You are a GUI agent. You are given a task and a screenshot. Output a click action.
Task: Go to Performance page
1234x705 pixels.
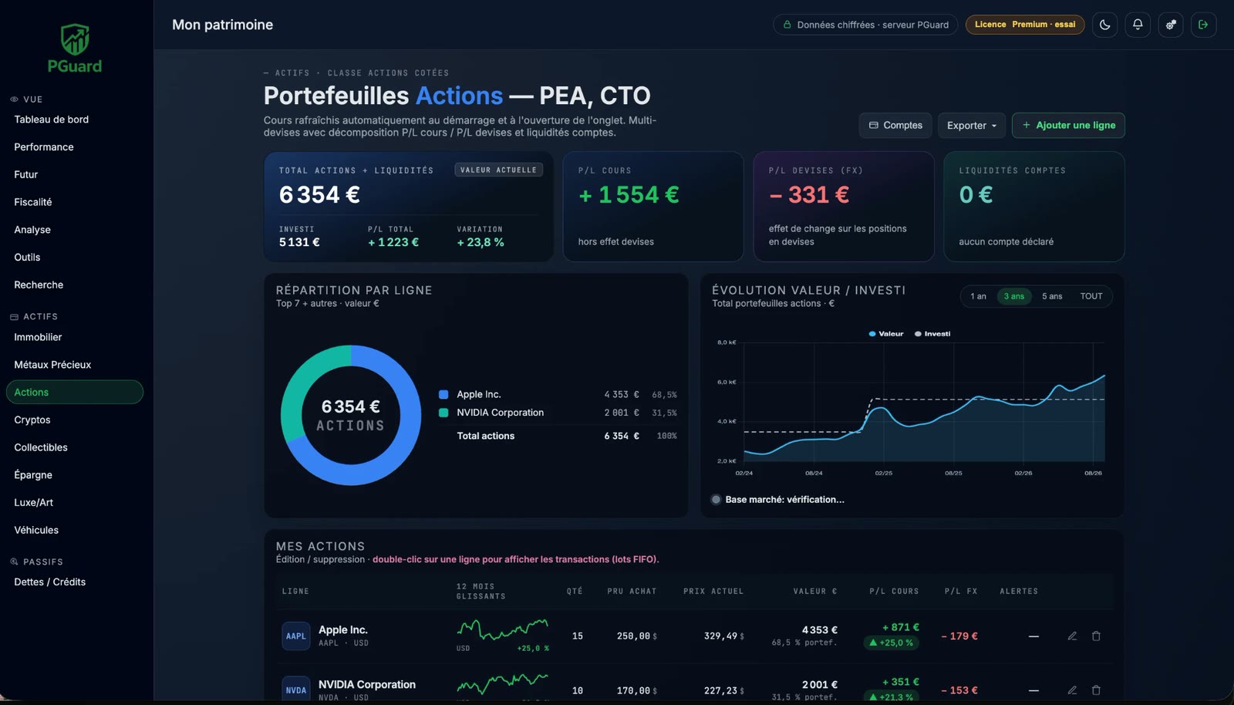pos(44,147)
